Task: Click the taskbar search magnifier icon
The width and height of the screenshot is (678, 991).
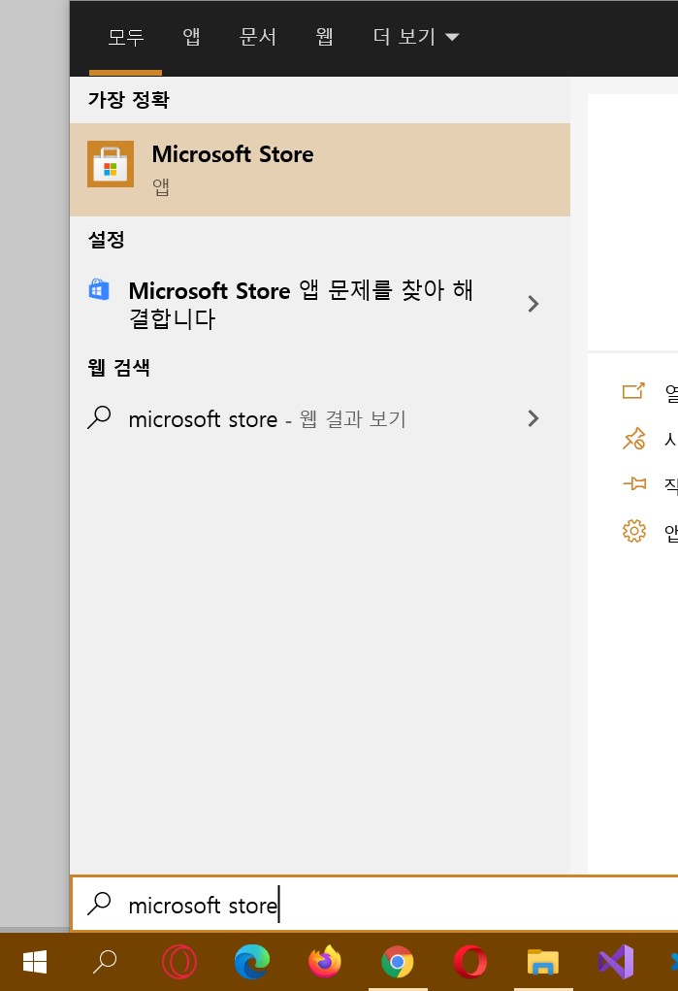Action: 105,962
